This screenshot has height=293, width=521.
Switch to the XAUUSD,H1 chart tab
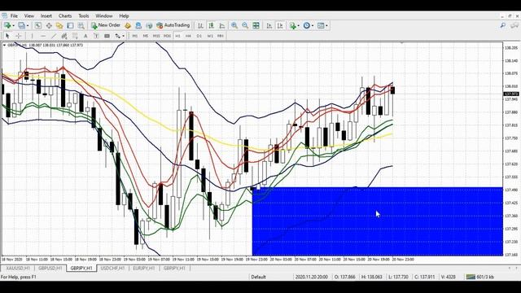click(18, 268)
